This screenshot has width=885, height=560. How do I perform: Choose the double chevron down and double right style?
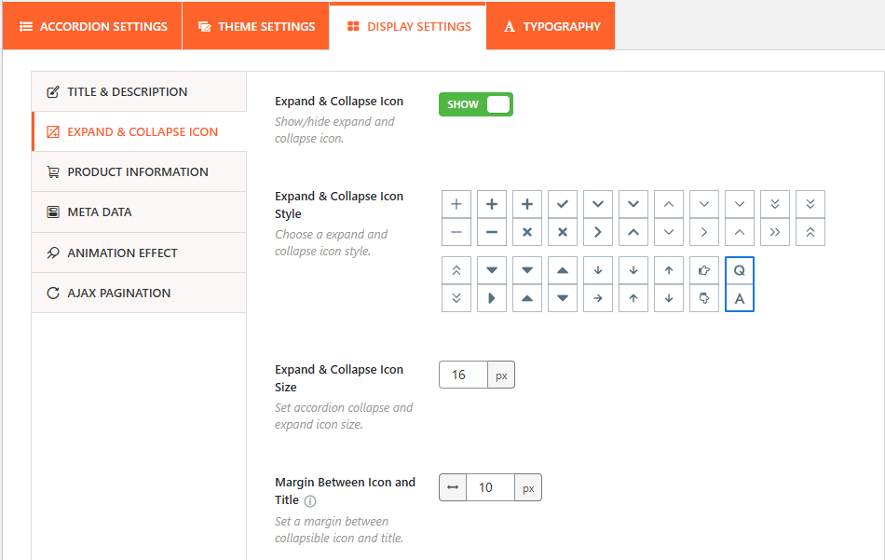tap(774, 217)
